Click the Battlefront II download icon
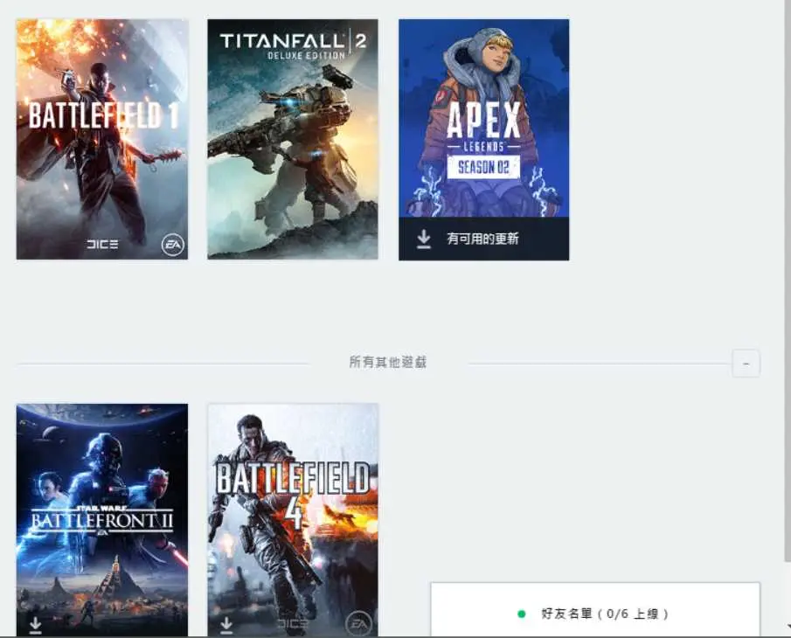791x638 pixels. (35, 624)
